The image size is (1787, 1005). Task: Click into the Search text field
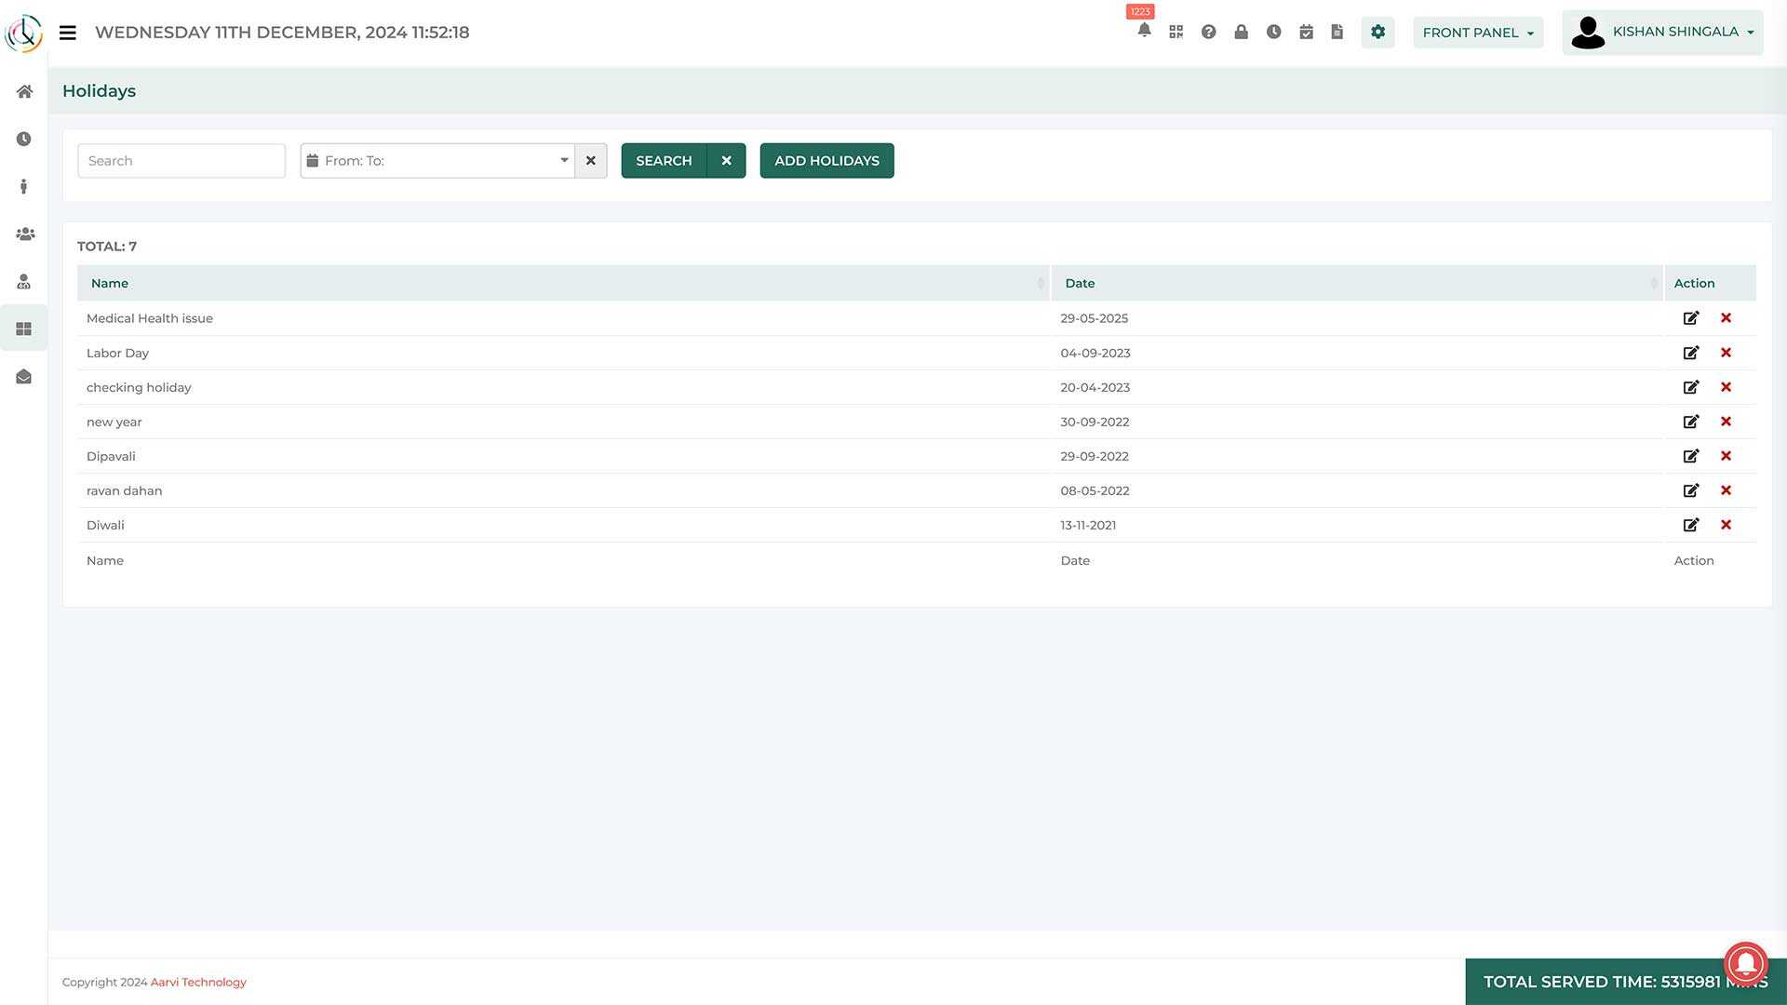181,161
